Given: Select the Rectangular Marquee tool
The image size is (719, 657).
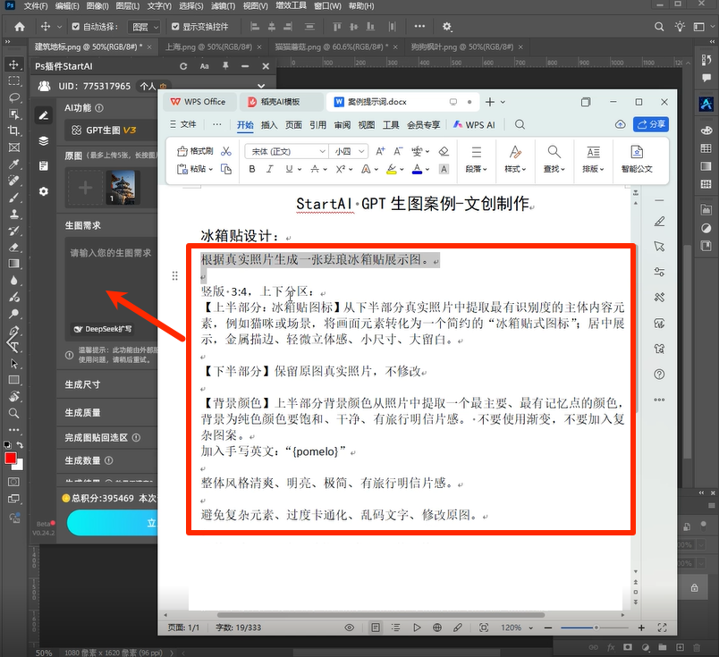Looking at the screenshot, I should click(13, 81).
